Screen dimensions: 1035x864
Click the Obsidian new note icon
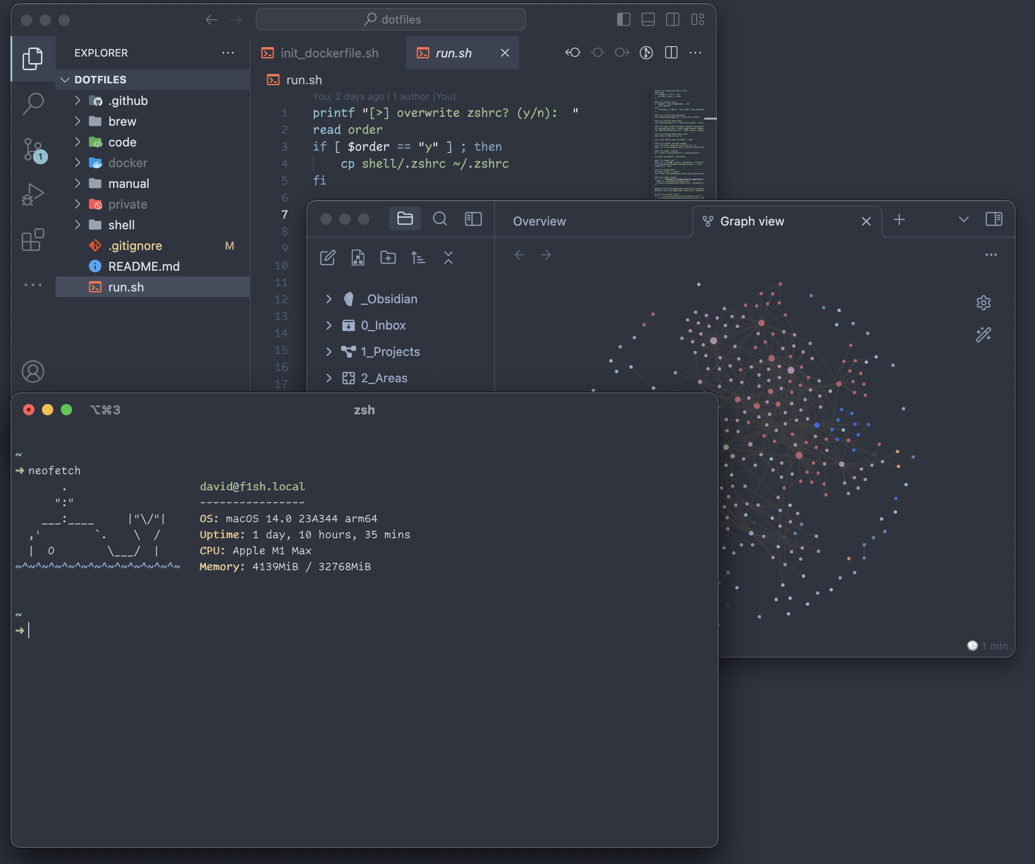tap(328, 258)
